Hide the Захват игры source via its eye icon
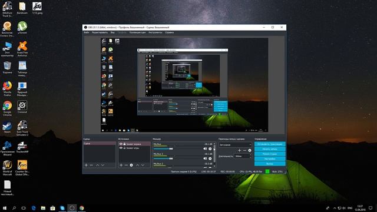This screenshot has height=212, width=377. pyautogui.click(x=121, y=148)
